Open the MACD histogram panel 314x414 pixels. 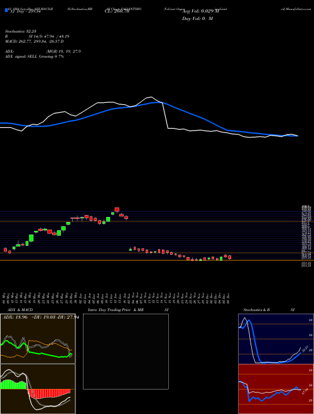[x=38, y=389]
